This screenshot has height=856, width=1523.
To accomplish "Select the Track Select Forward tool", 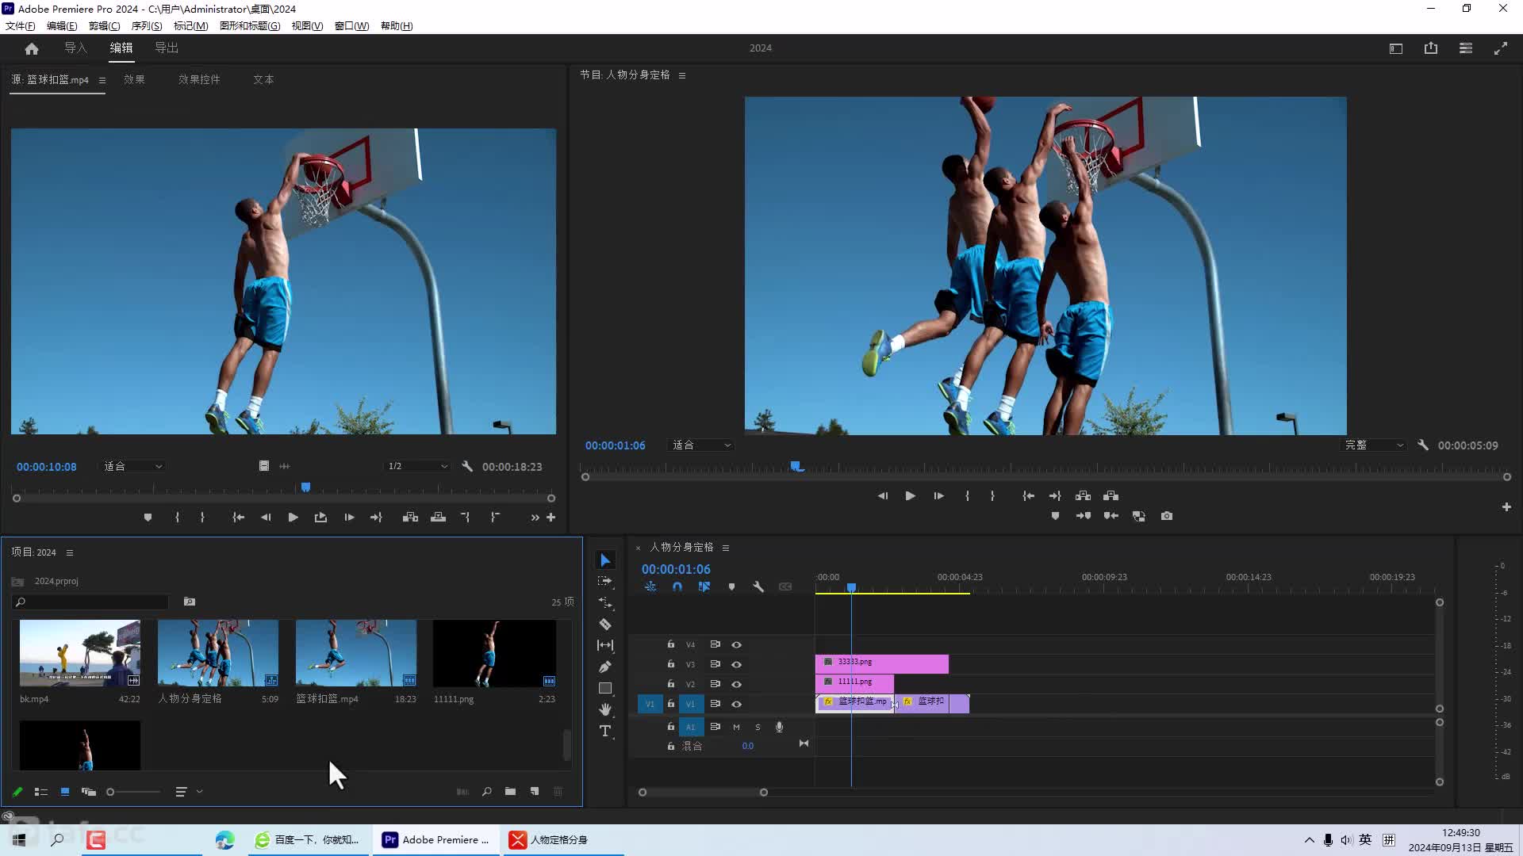I will click(x=605, y=581).
